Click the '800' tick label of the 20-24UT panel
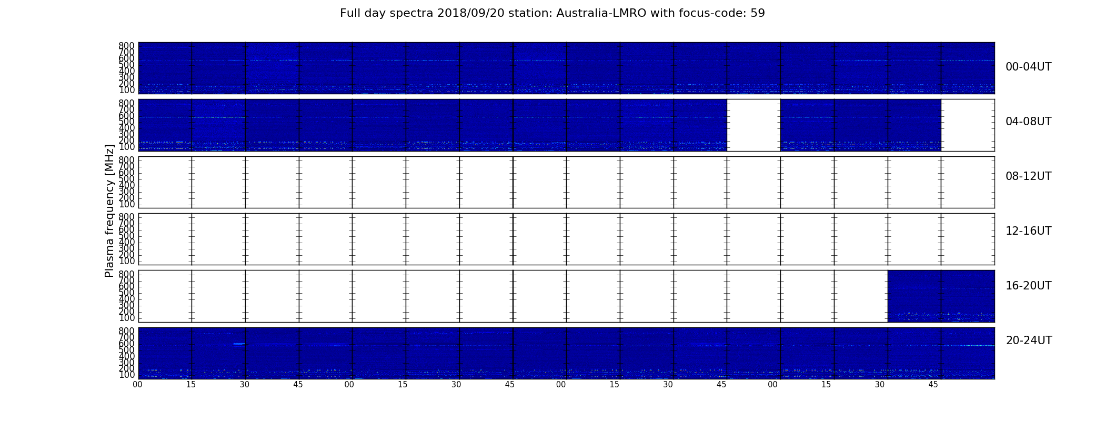This screenshot has width=1105, height=421. tap(126, 331)
